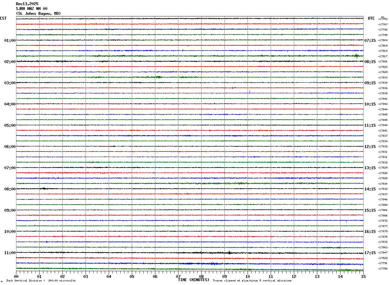Select the minute 10 tick label on the bottom axis
Image resolution: width=389 pixels, height=285 pixels.
pos(248,276)
